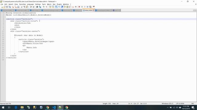Viewport: 197px width, 110px height.
Task: Open the notification Action Center
Action: click(193, 108)
